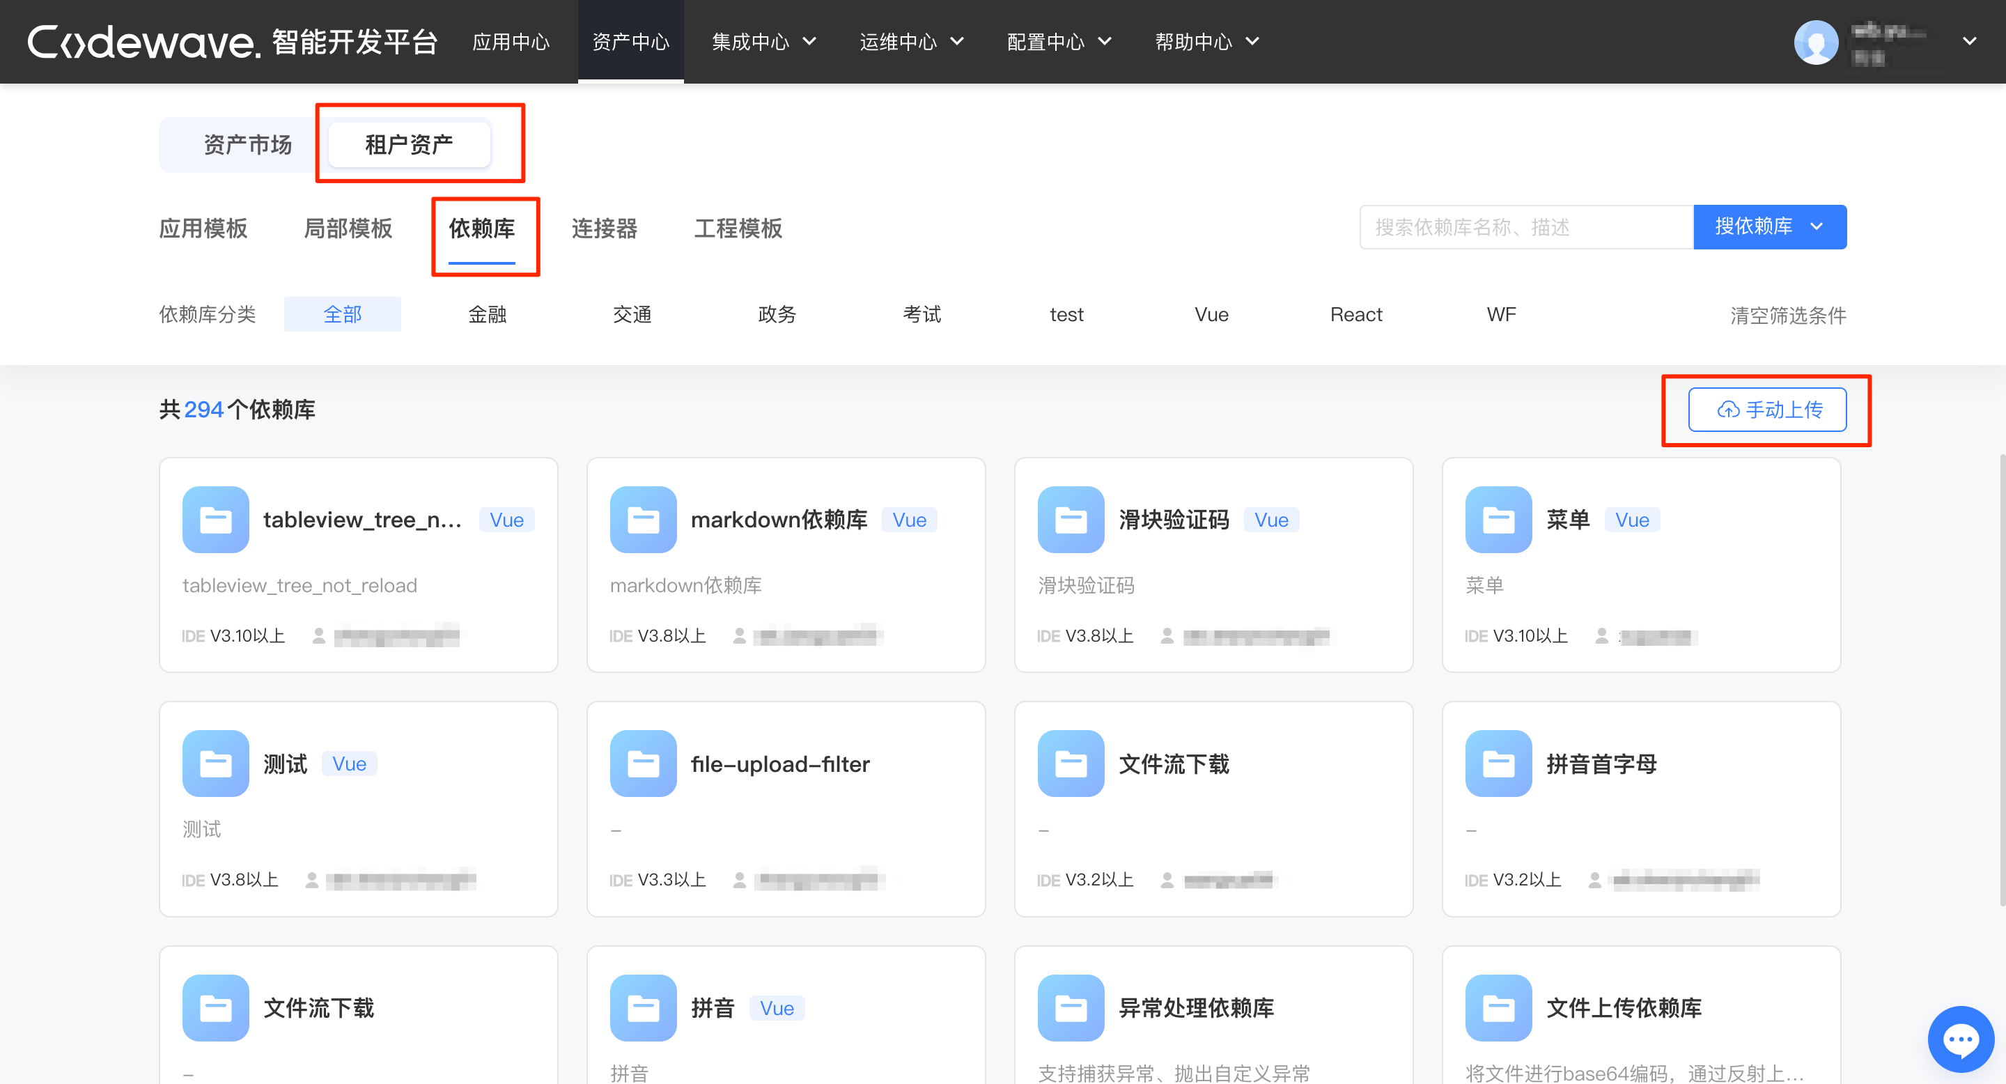Click the 滑块验证码 folder icon
The height and width of the screenshot is (1084, 2006).
[1071, 520]
